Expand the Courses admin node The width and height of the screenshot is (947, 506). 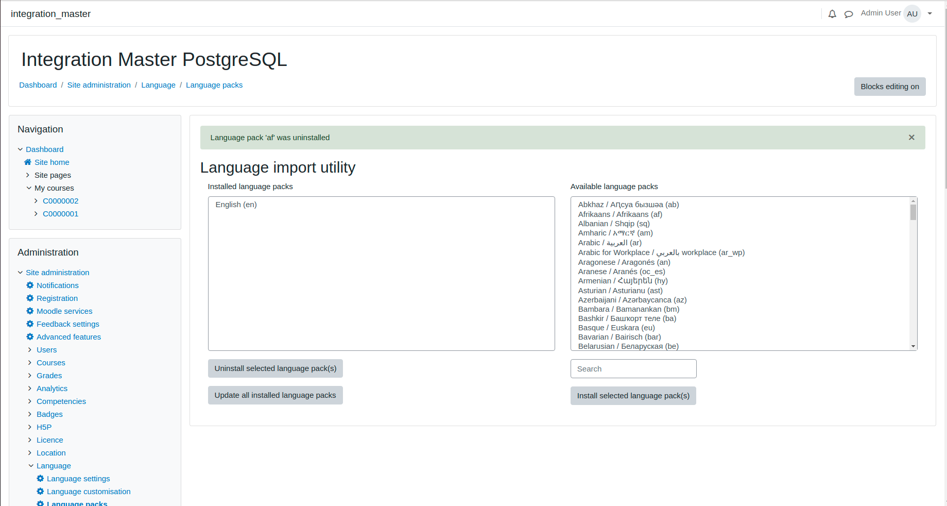pos(30,363)
